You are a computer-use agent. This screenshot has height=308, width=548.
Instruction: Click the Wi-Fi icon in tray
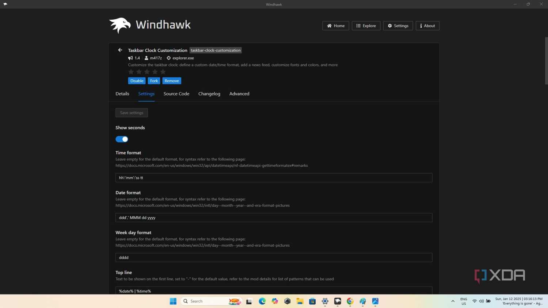[474, 301]
